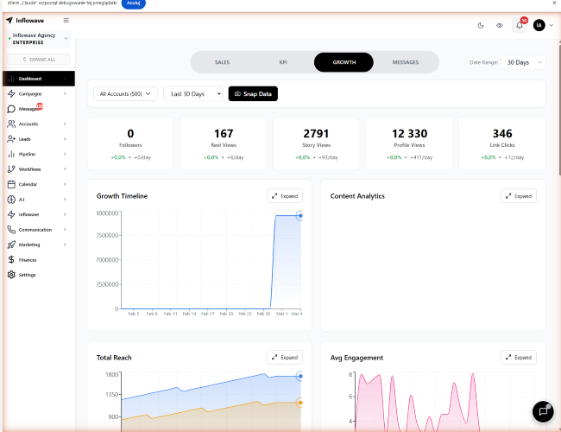Click the hamburger menu icon
The image size is (561, 432).
pyautogui.click(x=66, y=20)
